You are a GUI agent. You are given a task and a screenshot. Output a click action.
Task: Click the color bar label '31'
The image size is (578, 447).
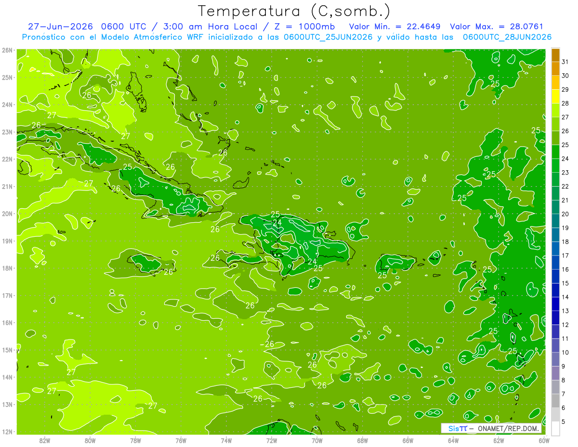pos(565,62)
